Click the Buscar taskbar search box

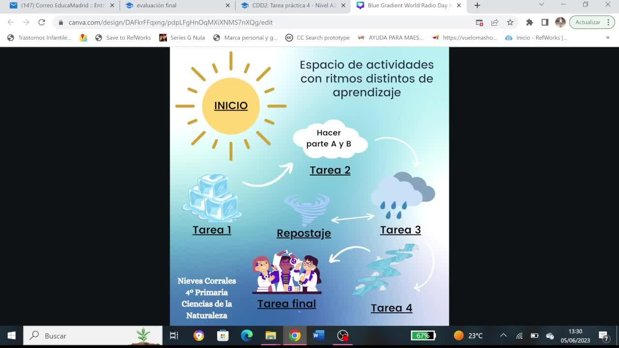point(93,335)
